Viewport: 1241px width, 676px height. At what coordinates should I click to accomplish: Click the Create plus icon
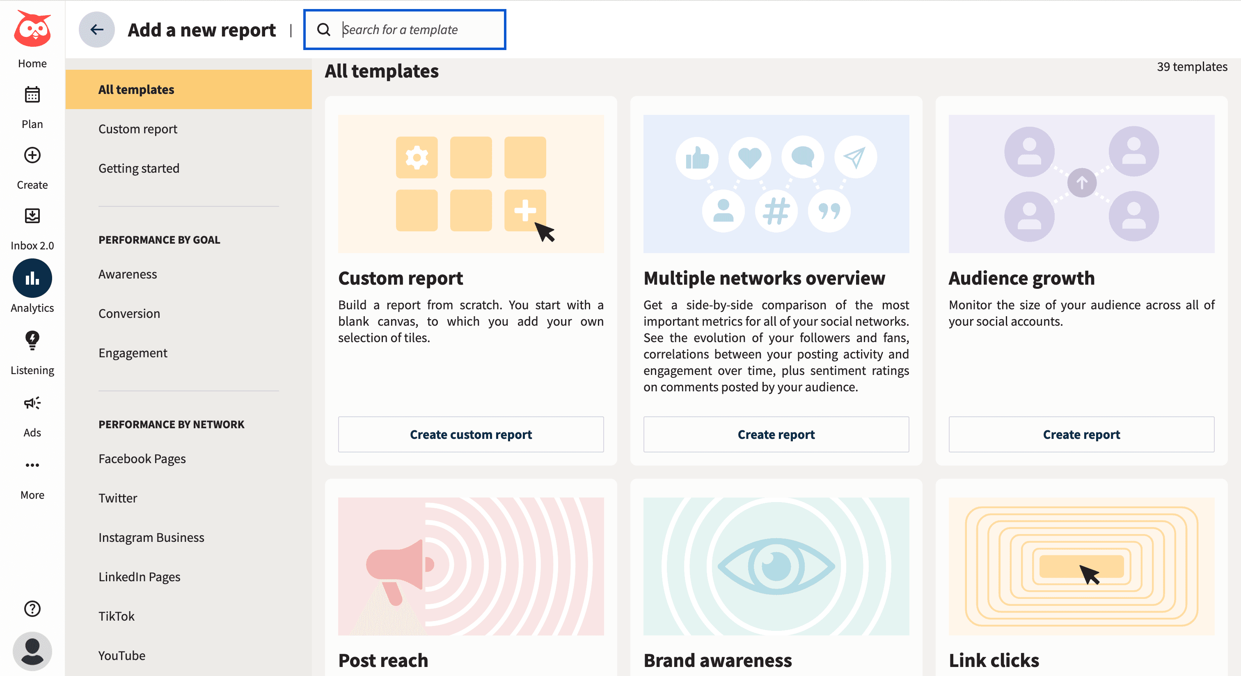click(x=32, y=155)
